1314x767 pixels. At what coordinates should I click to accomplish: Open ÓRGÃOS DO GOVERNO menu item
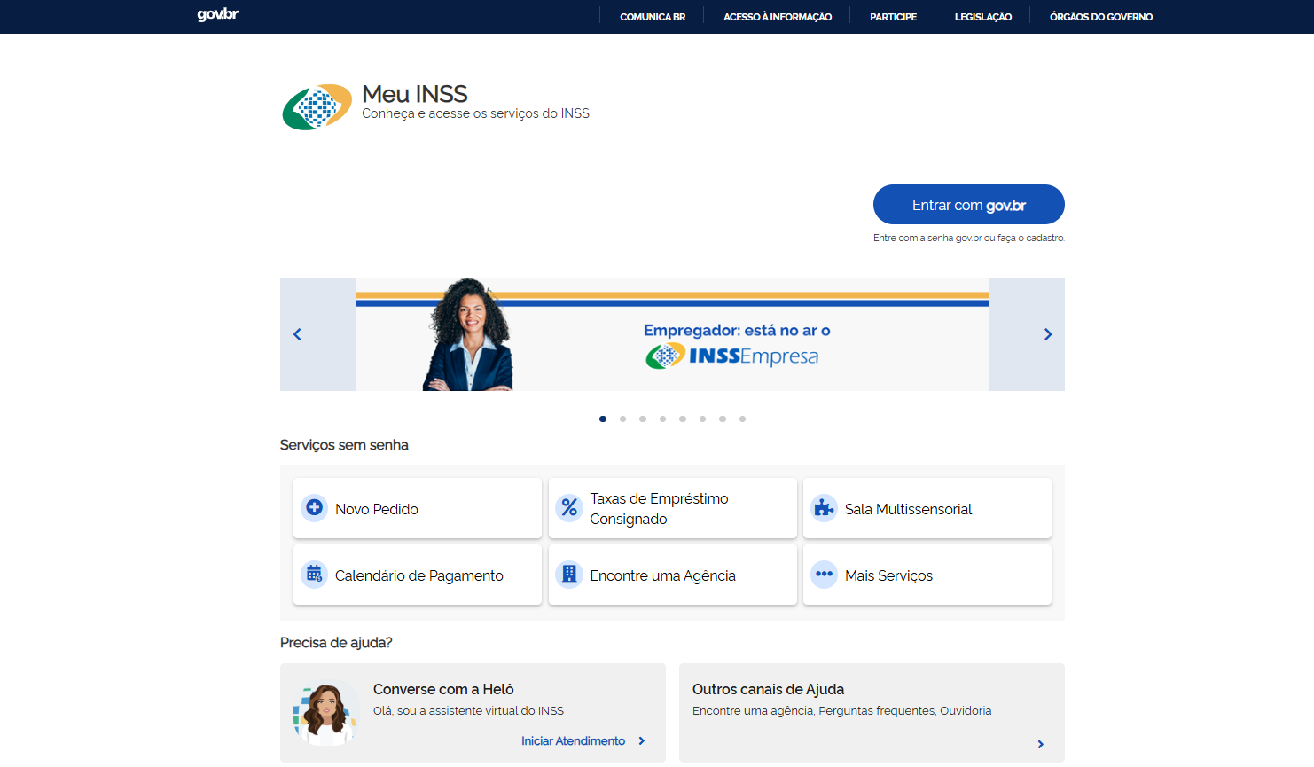coord(1101,17)
